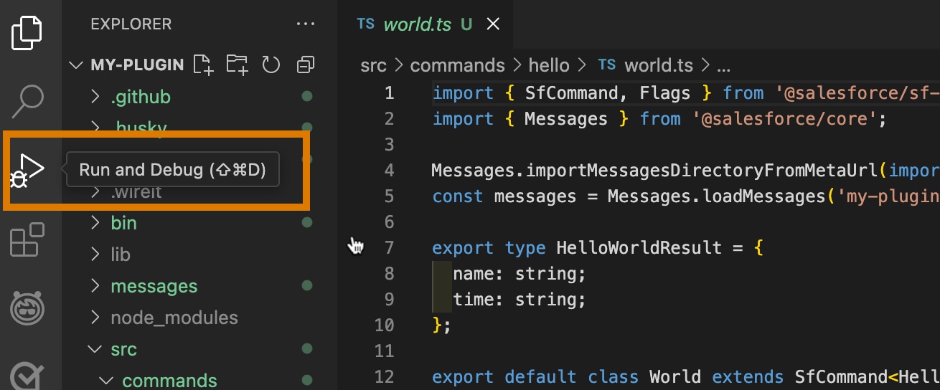This screenshot has width=940, height=390.
Task: Click '@salesforce/core' import string
Action: 785,119
